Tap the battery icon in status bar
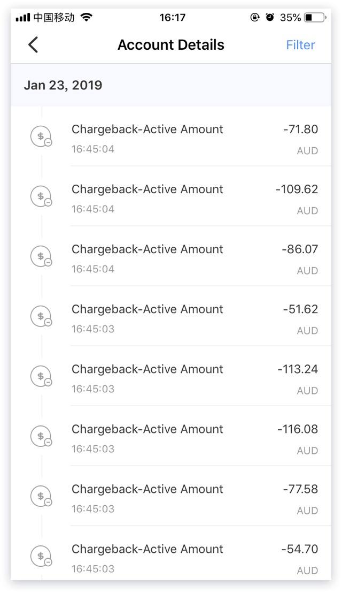Screen dimensions: 342x593 (313, 18)
